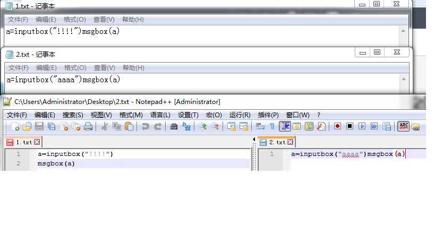
Task: Click scroll-up arrow in 2.txt Notepad
Action: (404, 79)
